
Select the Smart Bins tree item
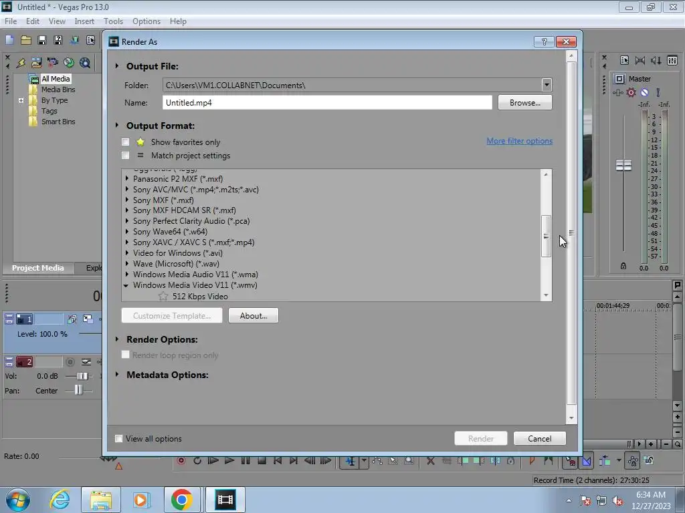(x=58, y=122)
